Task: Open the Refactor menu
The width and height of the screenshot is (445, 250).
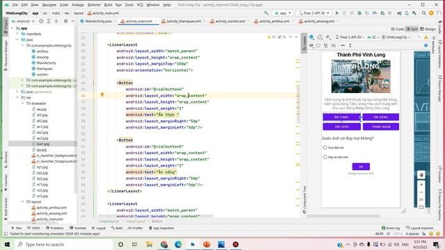Action: [x=94, y=5]
